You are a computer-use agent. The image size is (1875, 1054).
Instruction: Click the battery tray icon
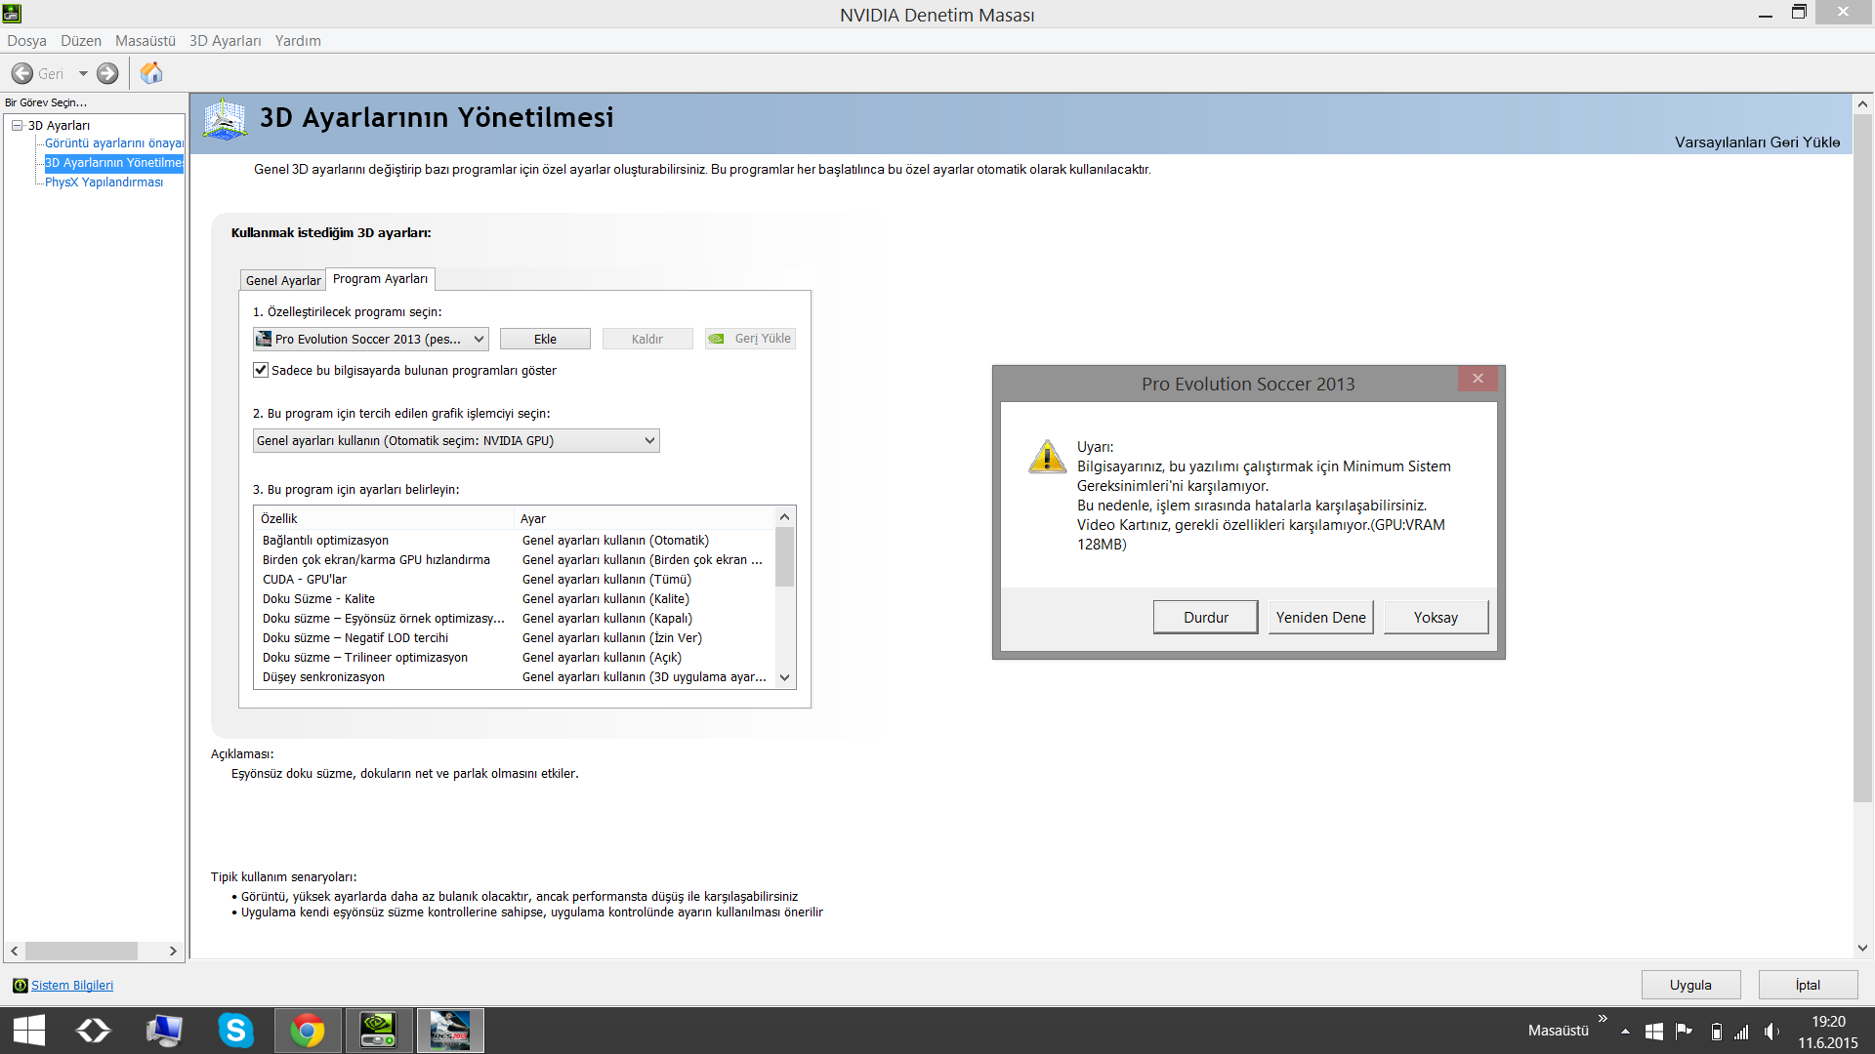(1716, 1032)
